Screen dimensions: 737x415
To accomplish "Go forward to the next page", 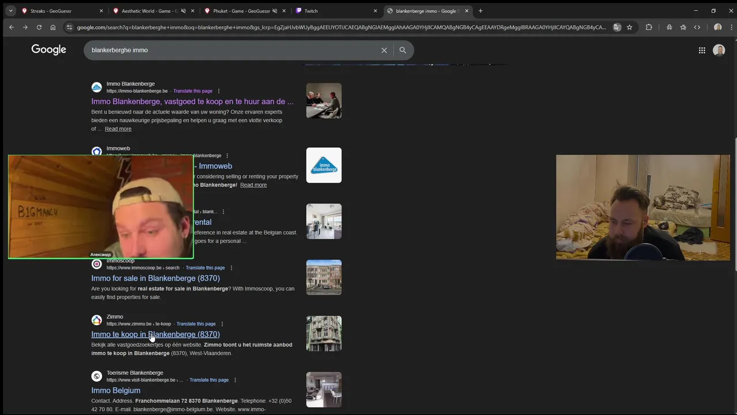I will 25,27.
